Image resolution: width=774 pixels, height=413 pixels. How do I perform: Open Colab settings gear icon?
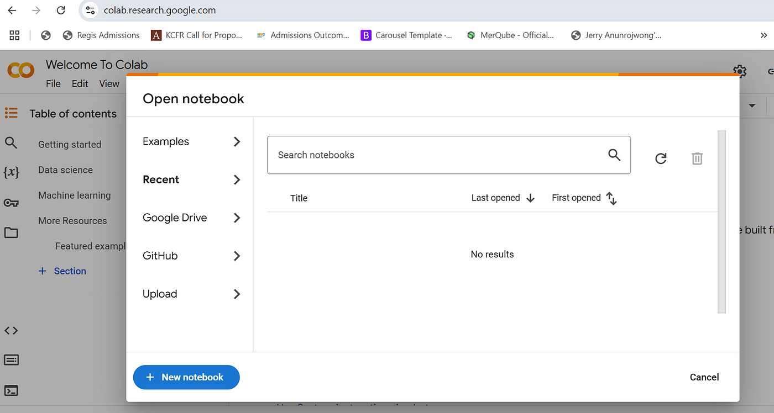[740, 71]
